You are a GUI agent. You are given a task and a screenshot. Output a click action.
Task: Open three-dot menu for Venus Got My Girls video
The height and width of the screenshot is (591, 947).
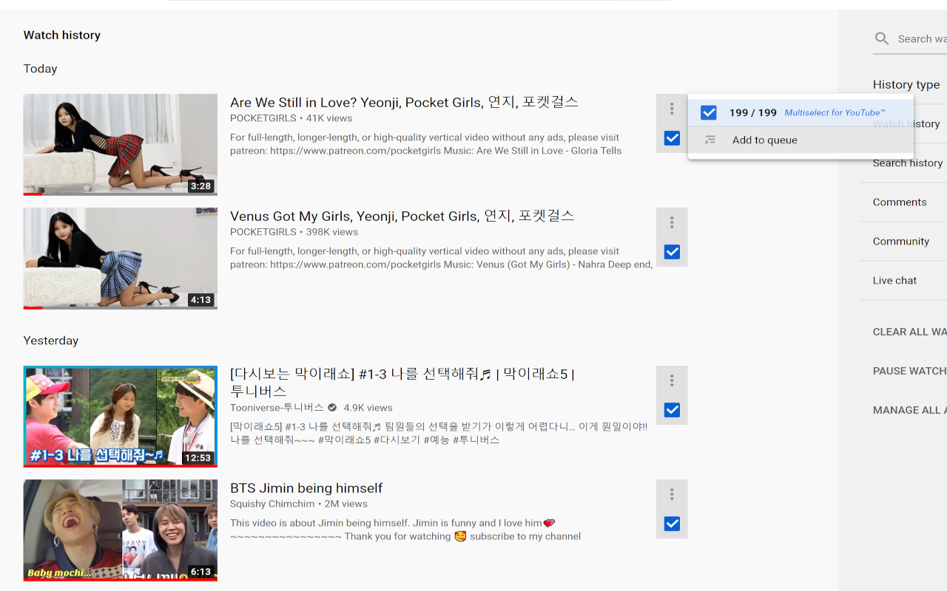coord(672,222)
